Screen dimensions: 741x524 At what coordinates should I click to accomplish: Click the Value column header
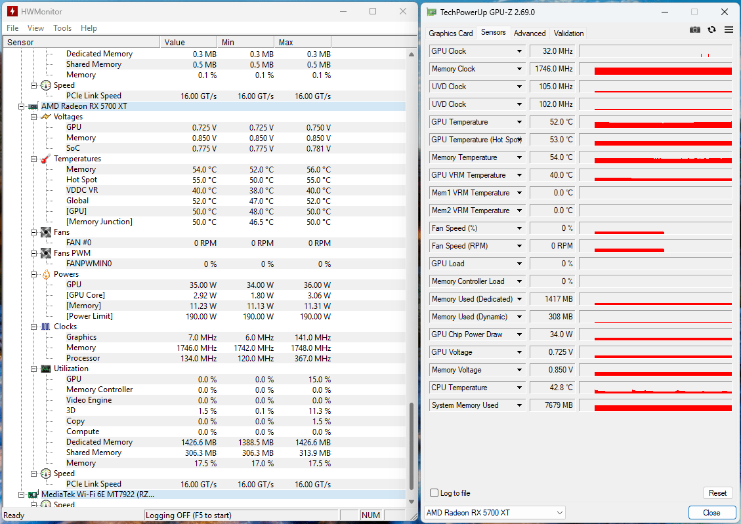pyautogui.click(x=188, y=42)
